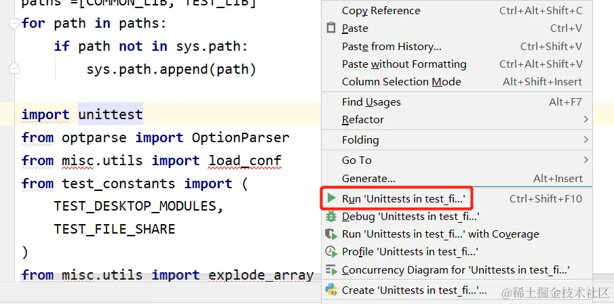Open the Go To menu entry
The height and width of the screenshot is (304, 614).
457,160
